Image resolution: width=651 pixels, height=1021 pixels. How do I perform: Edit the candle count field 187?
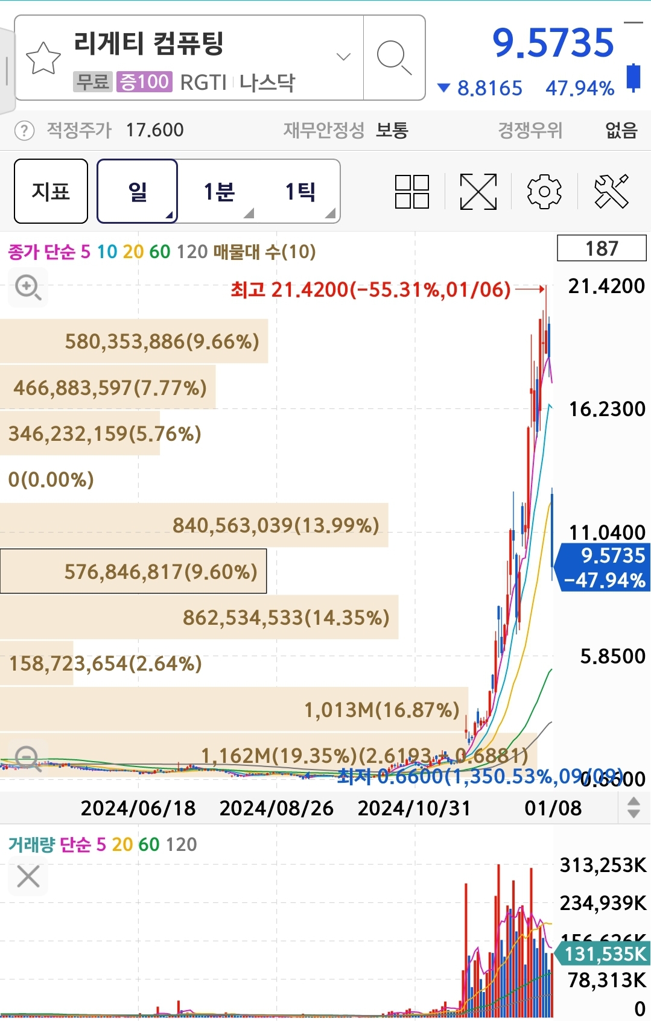coord(602,248)
